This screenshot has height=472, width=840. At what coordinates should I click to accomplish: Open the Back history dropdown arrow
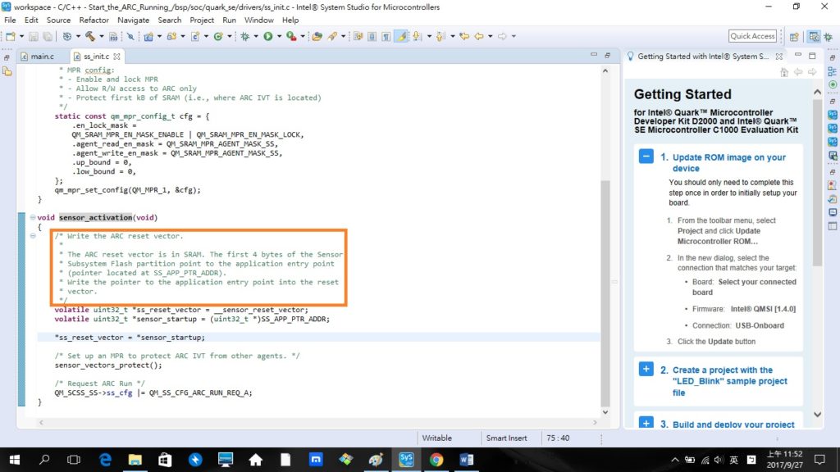(491, 36)
